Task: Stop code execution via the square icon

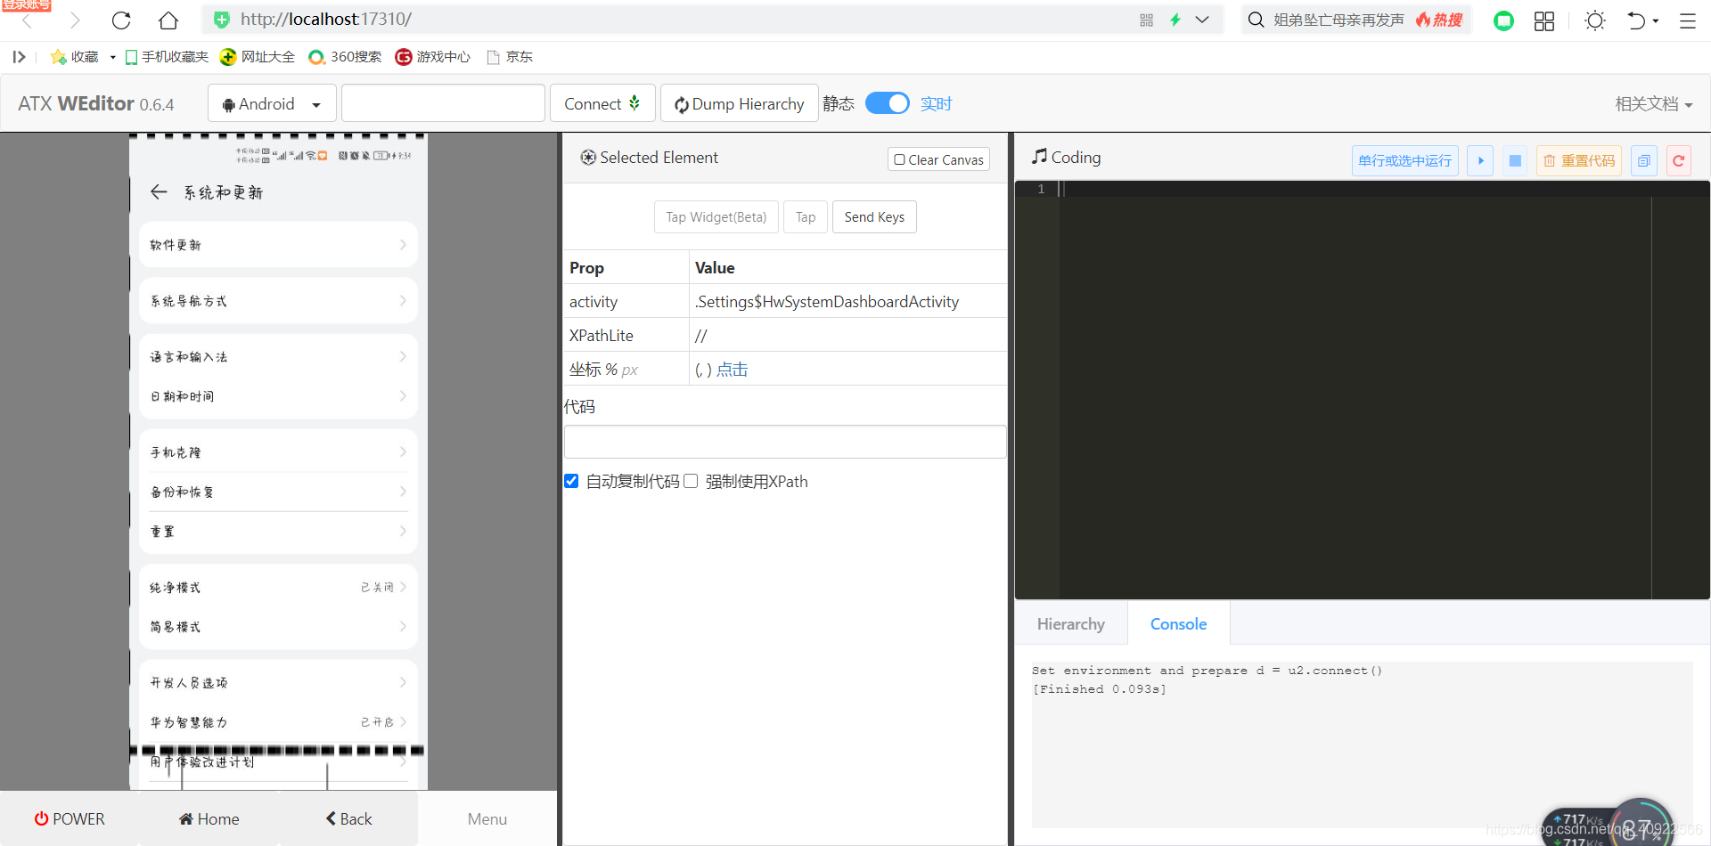Action: pos(1514,160)
